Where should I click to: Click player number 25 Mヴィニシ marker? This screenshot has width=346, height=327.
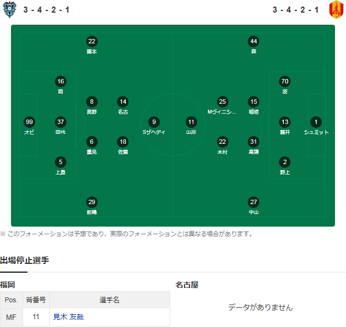tap(222, 102)
